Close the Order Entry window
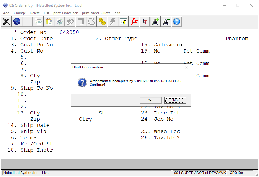The image size is (259, 177). point(251,5)
